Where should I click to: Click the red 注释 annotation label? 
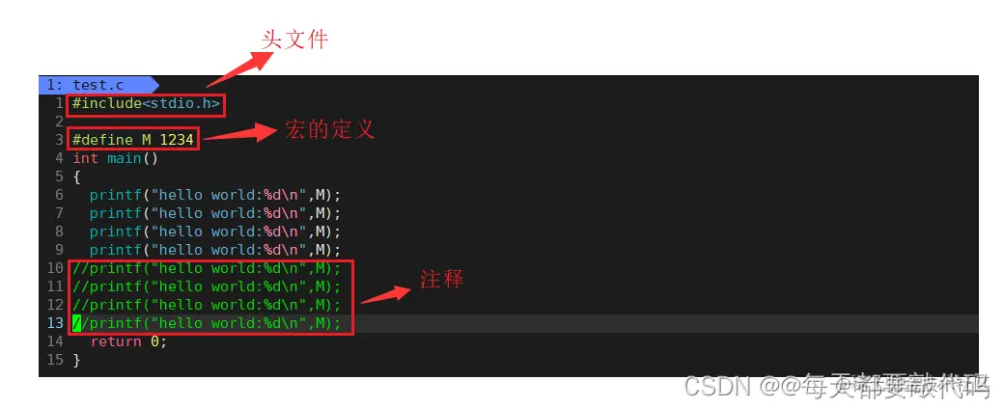(x=442, y=279)
